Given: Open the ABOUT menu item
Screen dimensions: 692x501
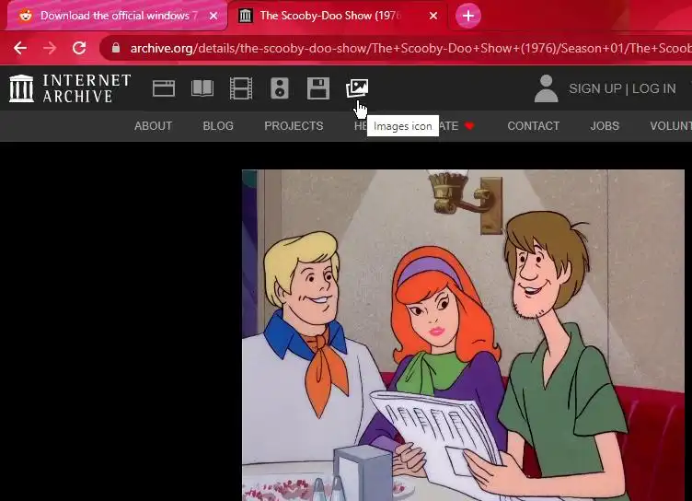Looking at the screenshot, I should [153, 126].
